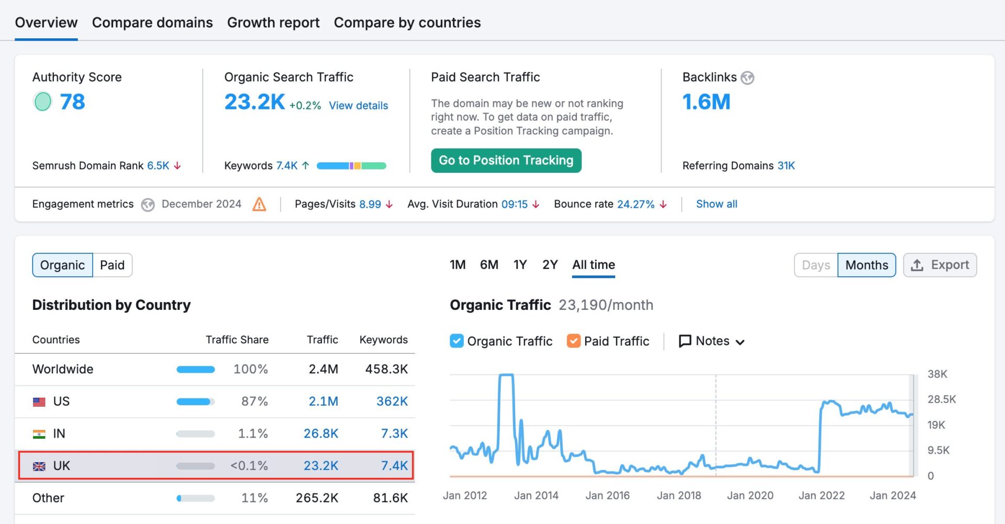Click the dashed vertical marker on chart

(716, 425)
